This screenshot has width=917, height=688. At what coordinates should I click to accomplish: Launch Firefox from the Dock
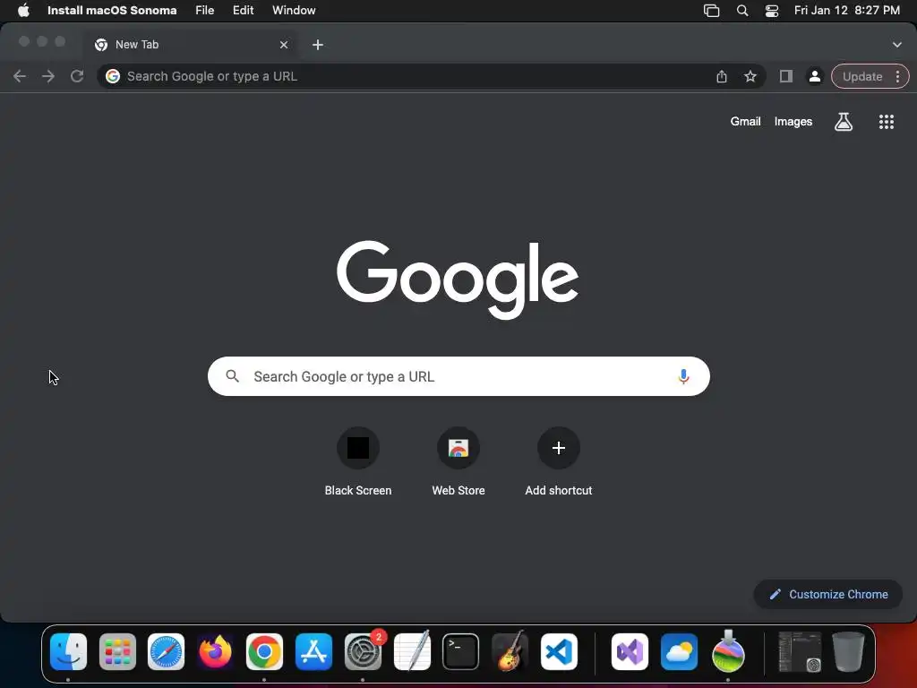[215, 651]
